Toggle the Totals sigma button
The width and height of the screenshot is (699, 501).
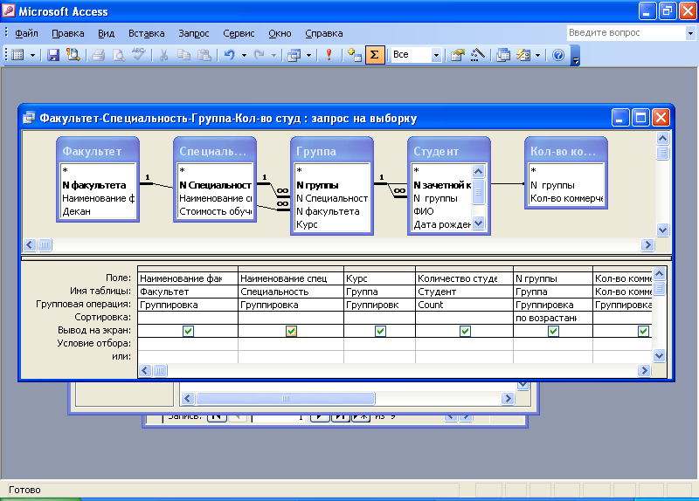375,55
